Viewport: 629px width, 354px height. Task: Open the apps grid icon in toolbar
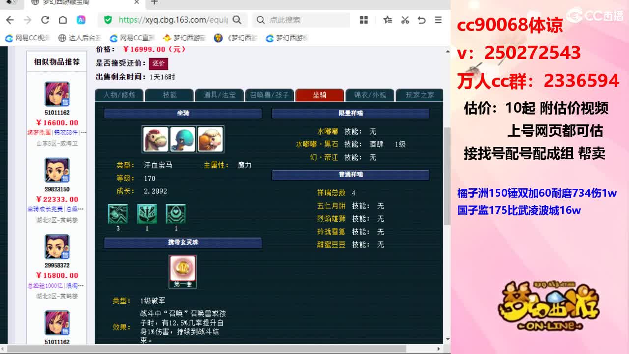364,20
